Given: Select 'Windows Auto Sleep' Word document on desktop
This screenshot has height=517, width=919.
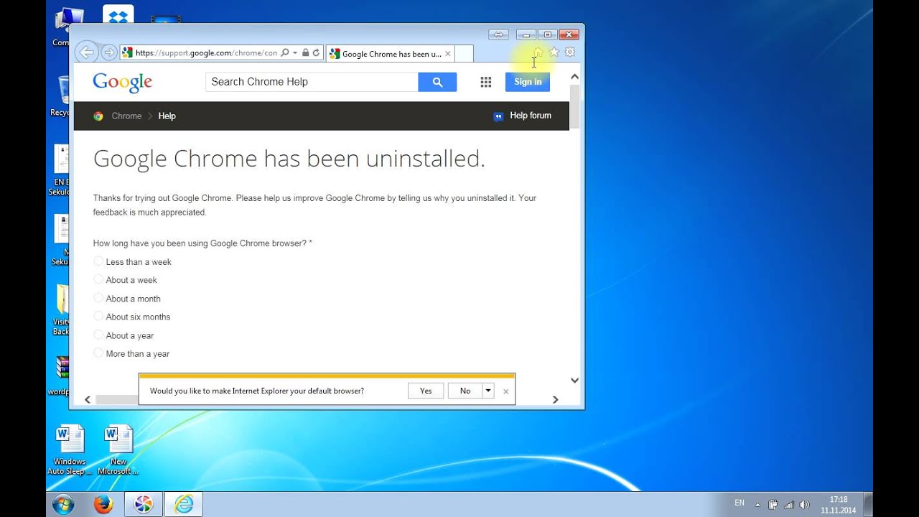Looking at the screenshot, I should click(x=70, y=450).
